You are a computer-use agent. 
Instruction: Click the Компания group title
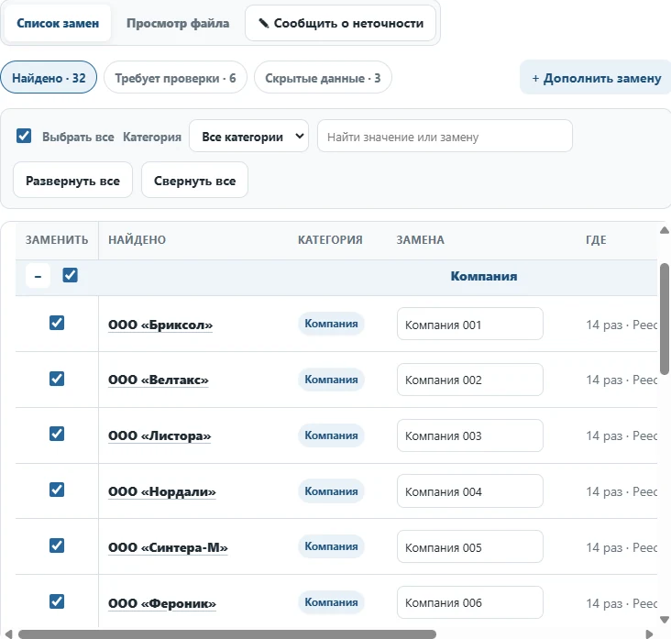[484, 276]
